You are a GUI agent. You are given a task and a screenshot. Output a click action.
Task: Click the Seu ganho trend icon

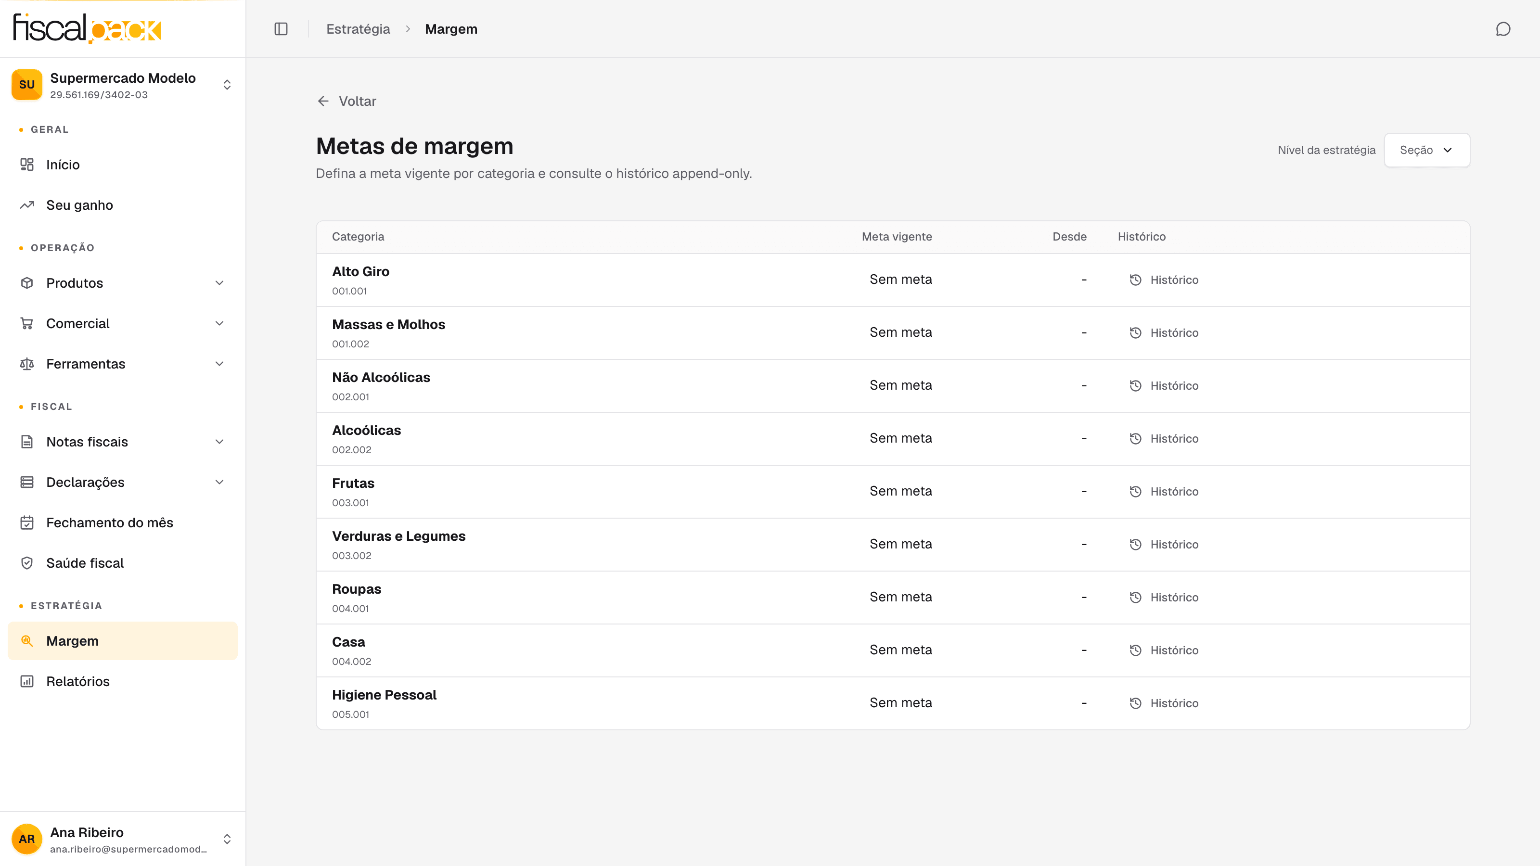[x=27, y=205]
